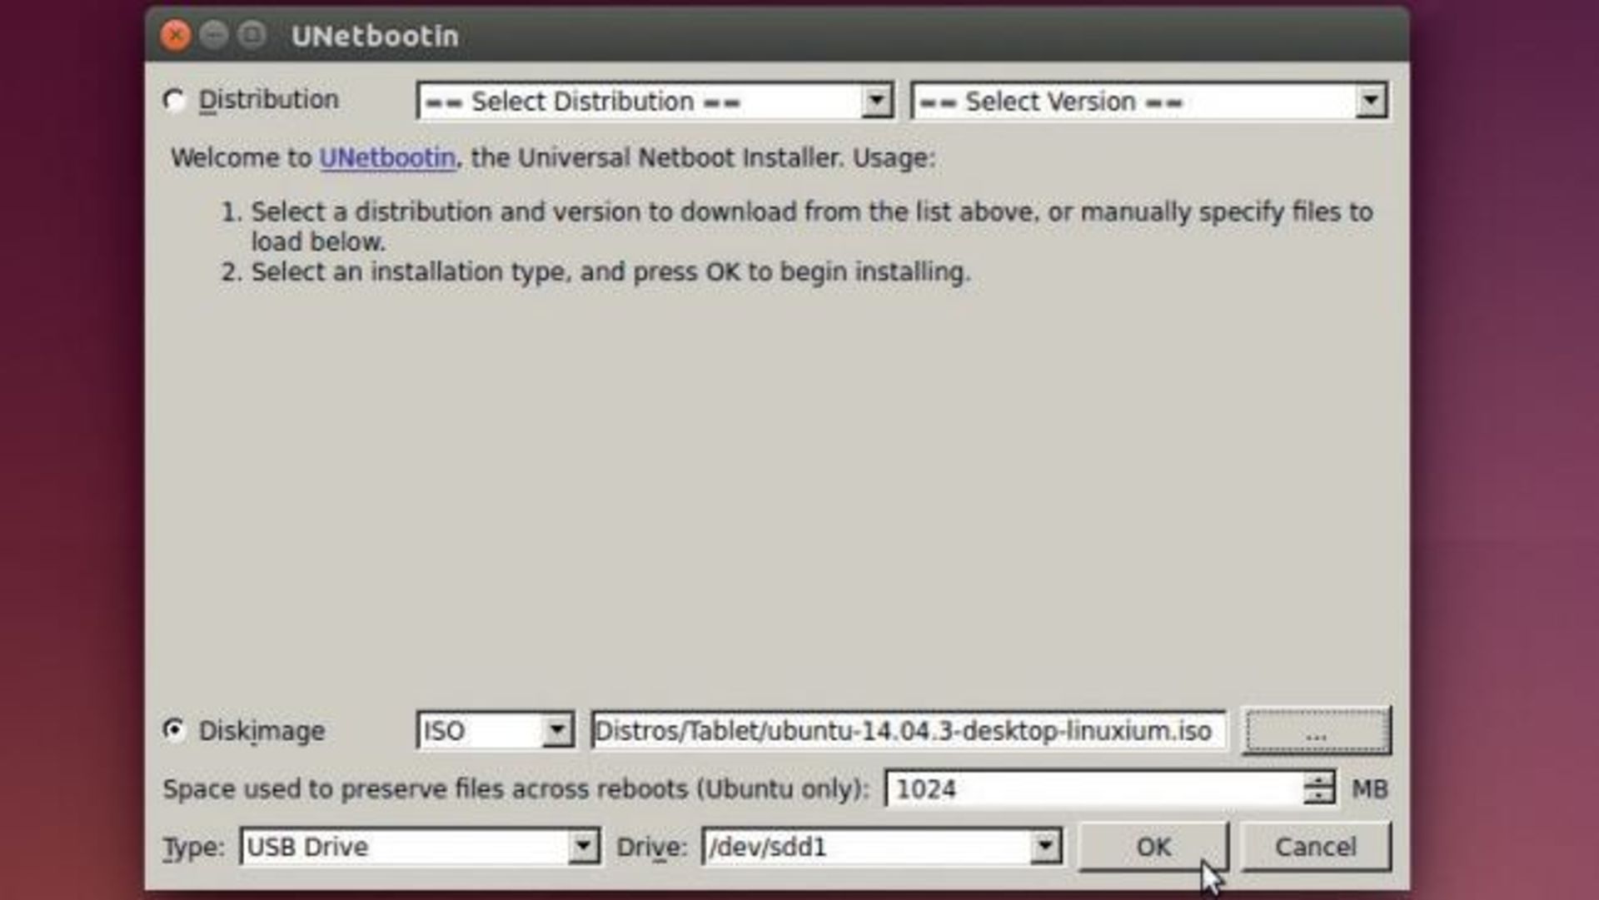This screenshot has width=1599, height=900.
Task: Open the Select Version dropdown
Action: pyautogui.click(x=1148, y=102)
